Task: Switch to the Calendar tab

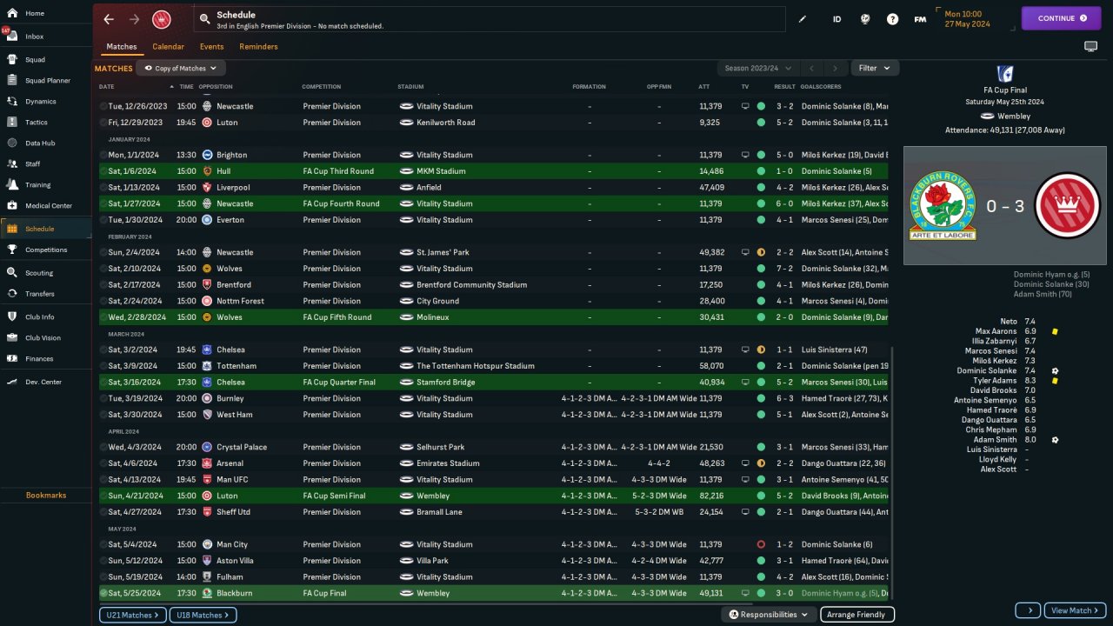Action: tap(168, 47)
